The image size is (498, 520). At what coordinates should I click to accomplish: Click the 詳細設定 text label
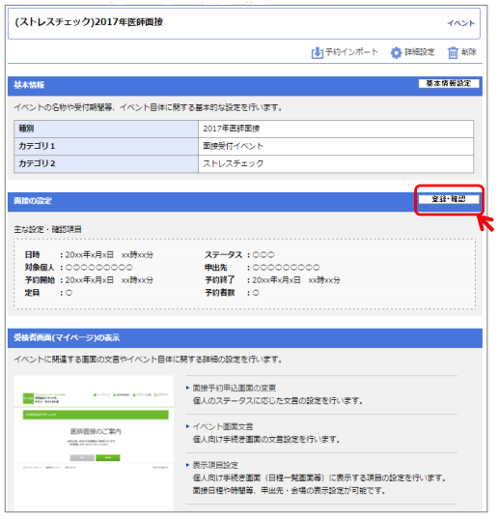[x=419, y=52]
